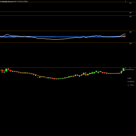The image size is (136, 136).
Task: Click the tall green candle at far right
Action: 123,69
